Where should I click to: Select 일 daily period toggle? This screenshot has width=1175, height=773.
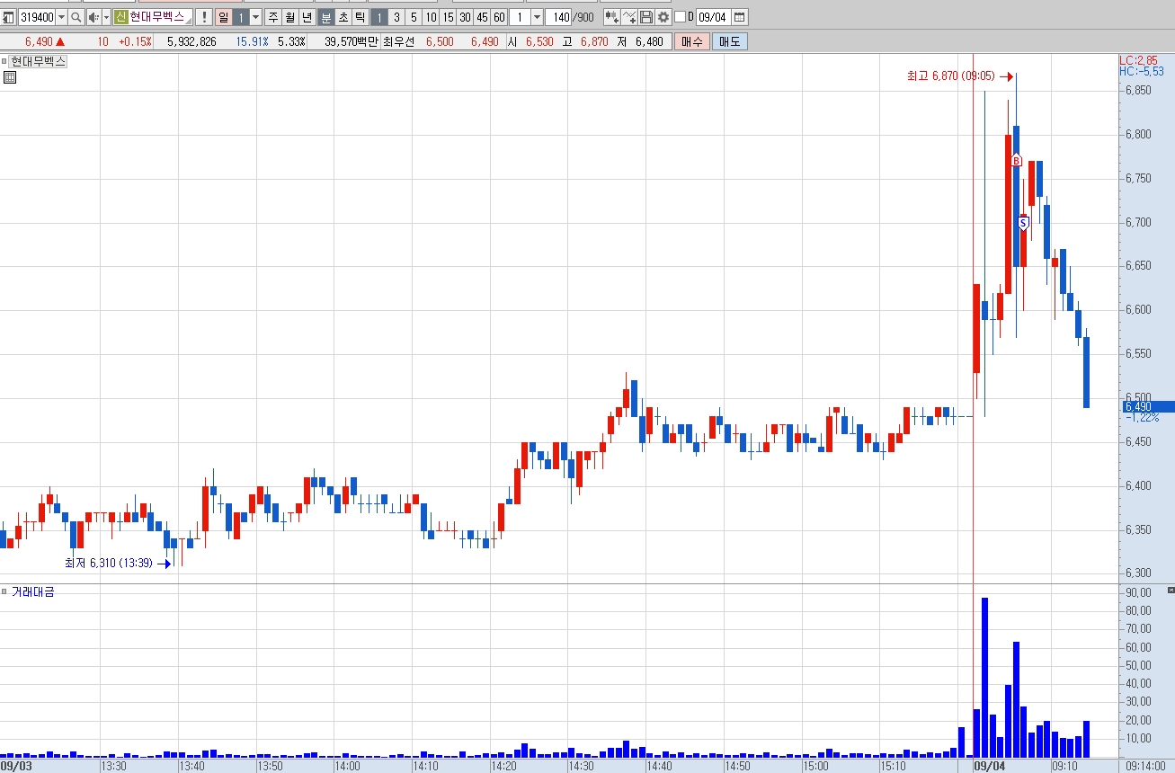pyautogui.click(x=223, y=17)
